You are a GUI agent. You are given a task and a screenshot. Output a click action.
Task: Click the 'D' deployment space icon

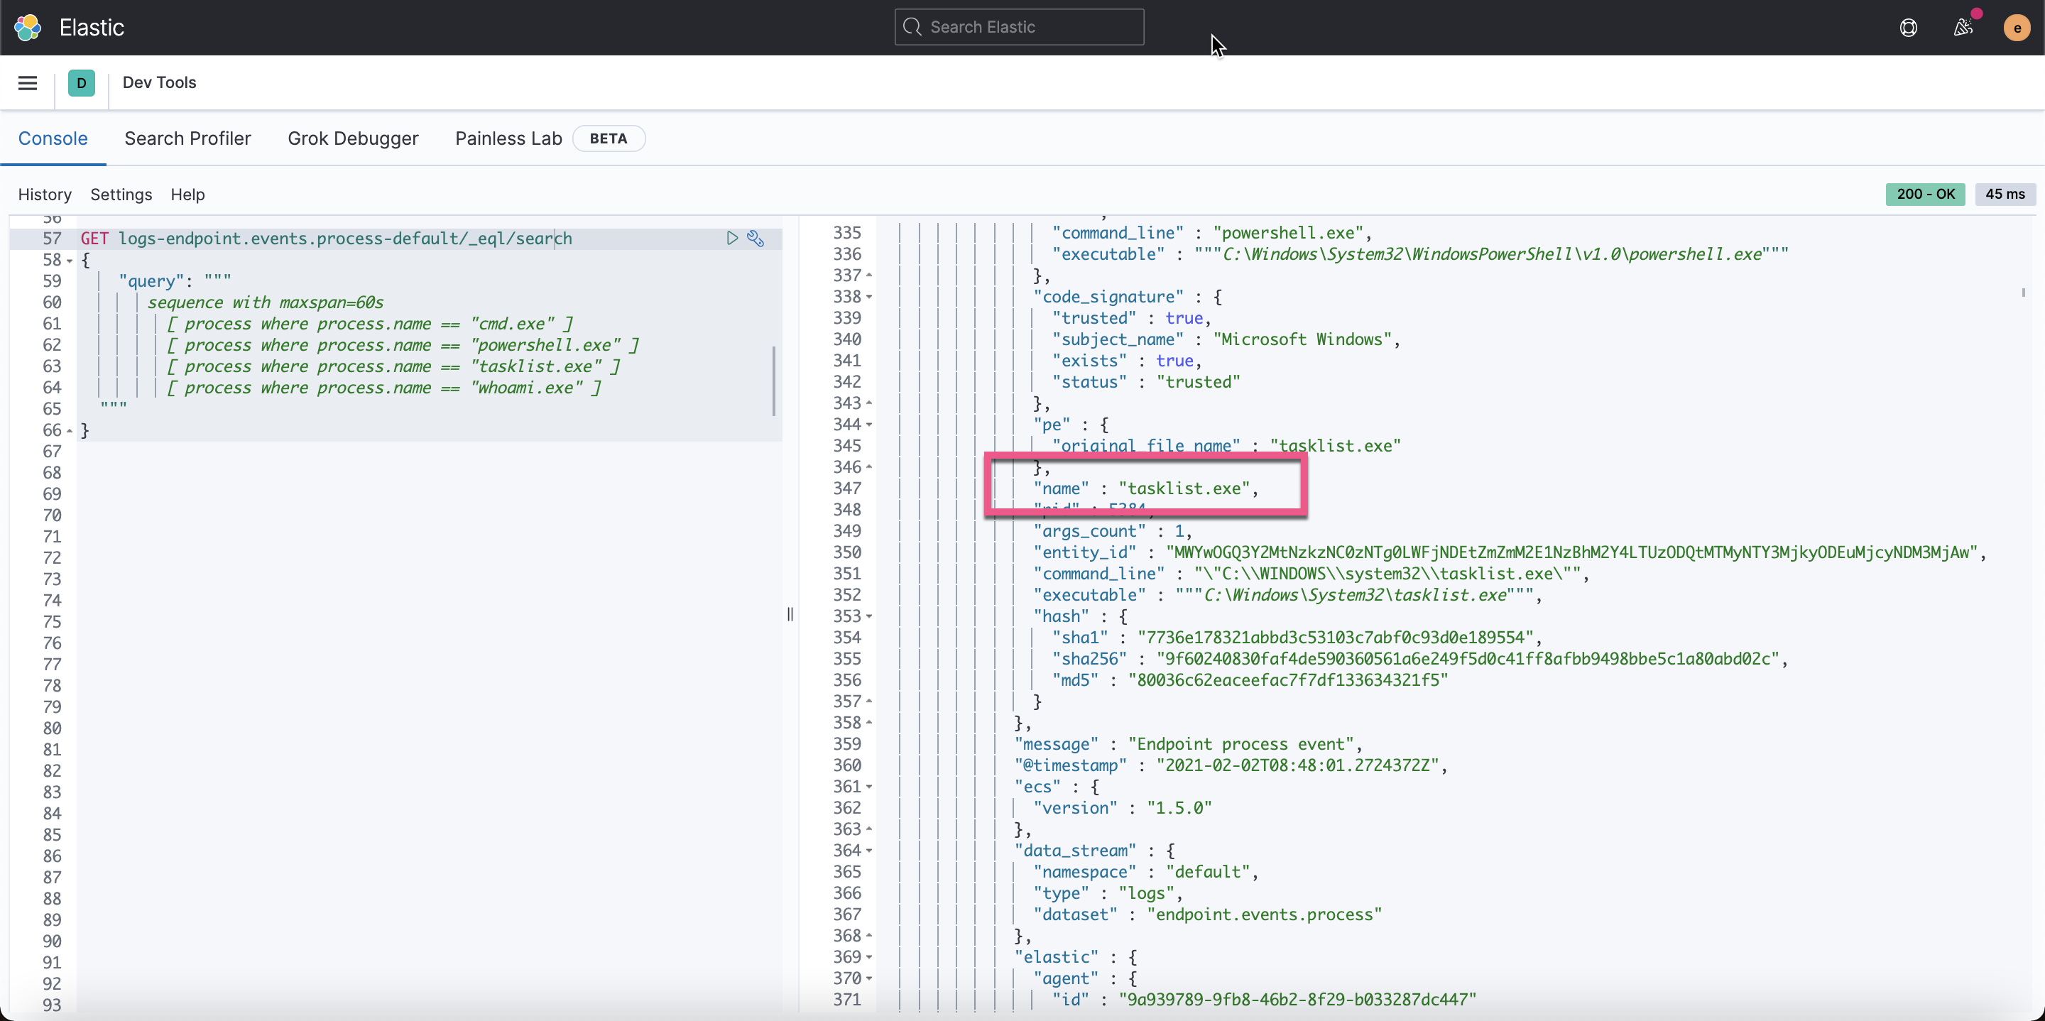pos(82,82)
